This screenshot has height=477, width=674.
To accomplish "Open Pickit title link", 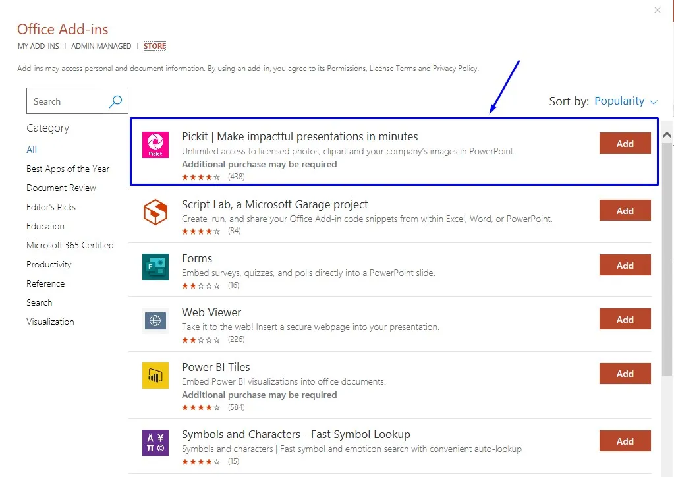I will pyautogui.click(x=300, y=136).
